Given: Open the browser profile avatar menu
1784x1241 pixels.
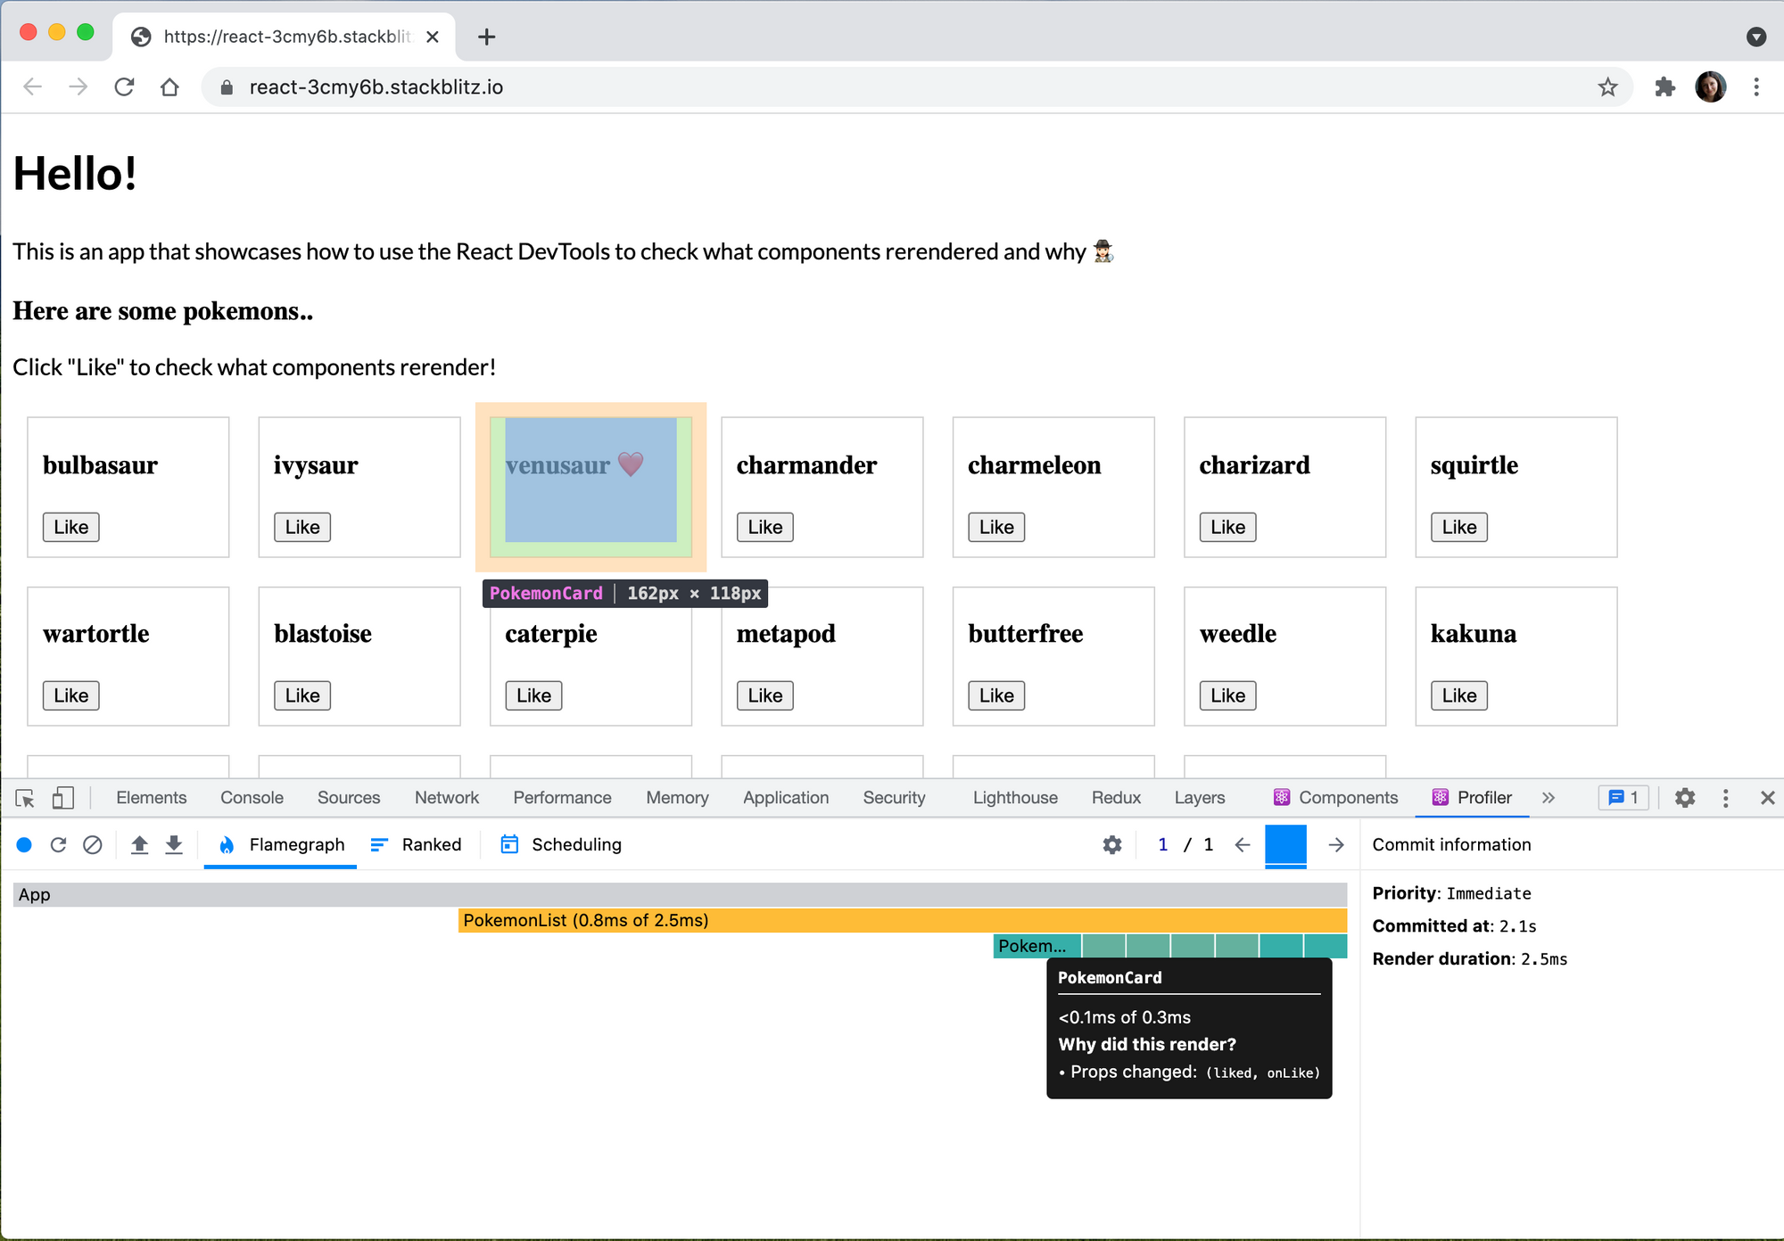Looking at the screenshot, I should 1710,86.
